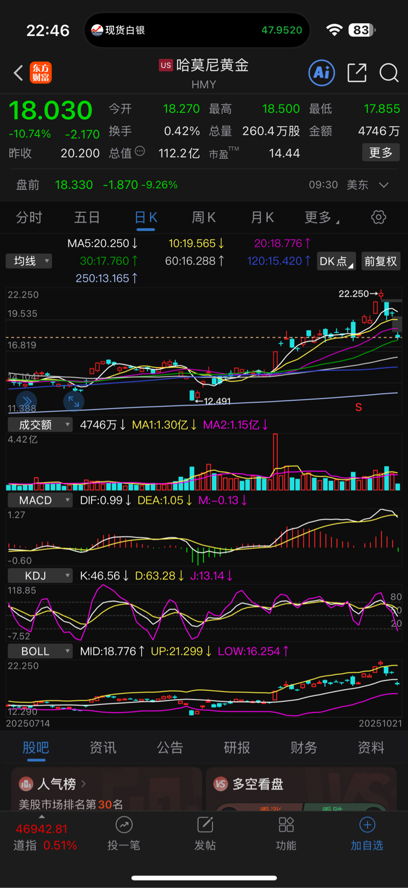Switch to 五日 chart tab

pos(87,218)
